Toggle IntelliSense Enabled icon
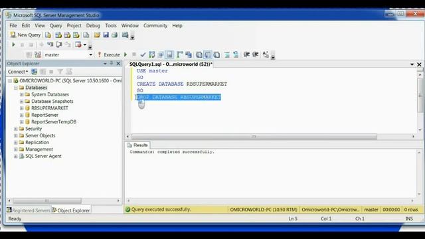Viewport: 425px width, 239px height. tap(170, 54)
